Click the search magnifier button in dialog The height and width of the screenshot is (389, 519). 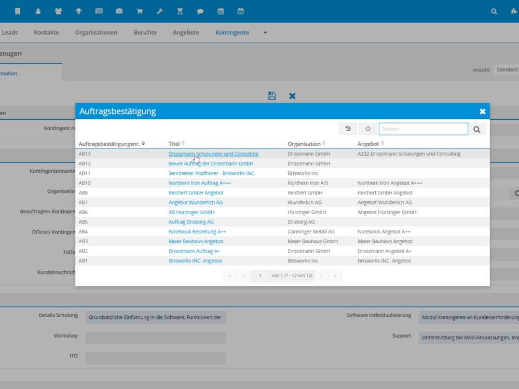(476, 129)
